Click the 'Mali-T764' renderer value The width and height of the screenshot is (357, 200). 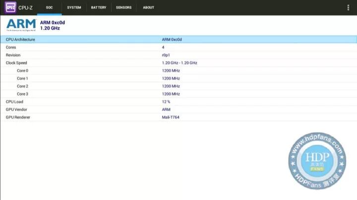pos(171,117)
